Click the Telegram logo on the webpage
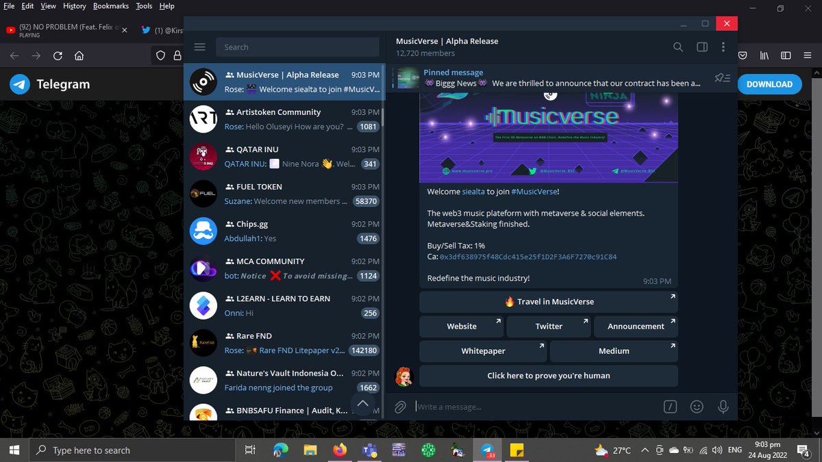The width and height of the screenshot is (822, 462). (x=20, y=84)
